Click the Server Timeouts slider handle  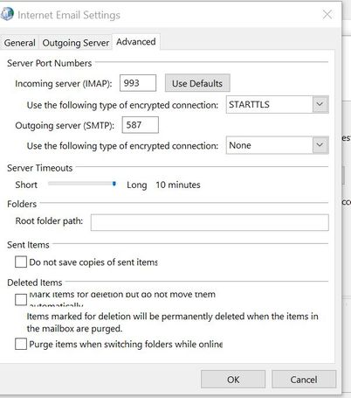[114, 184]
